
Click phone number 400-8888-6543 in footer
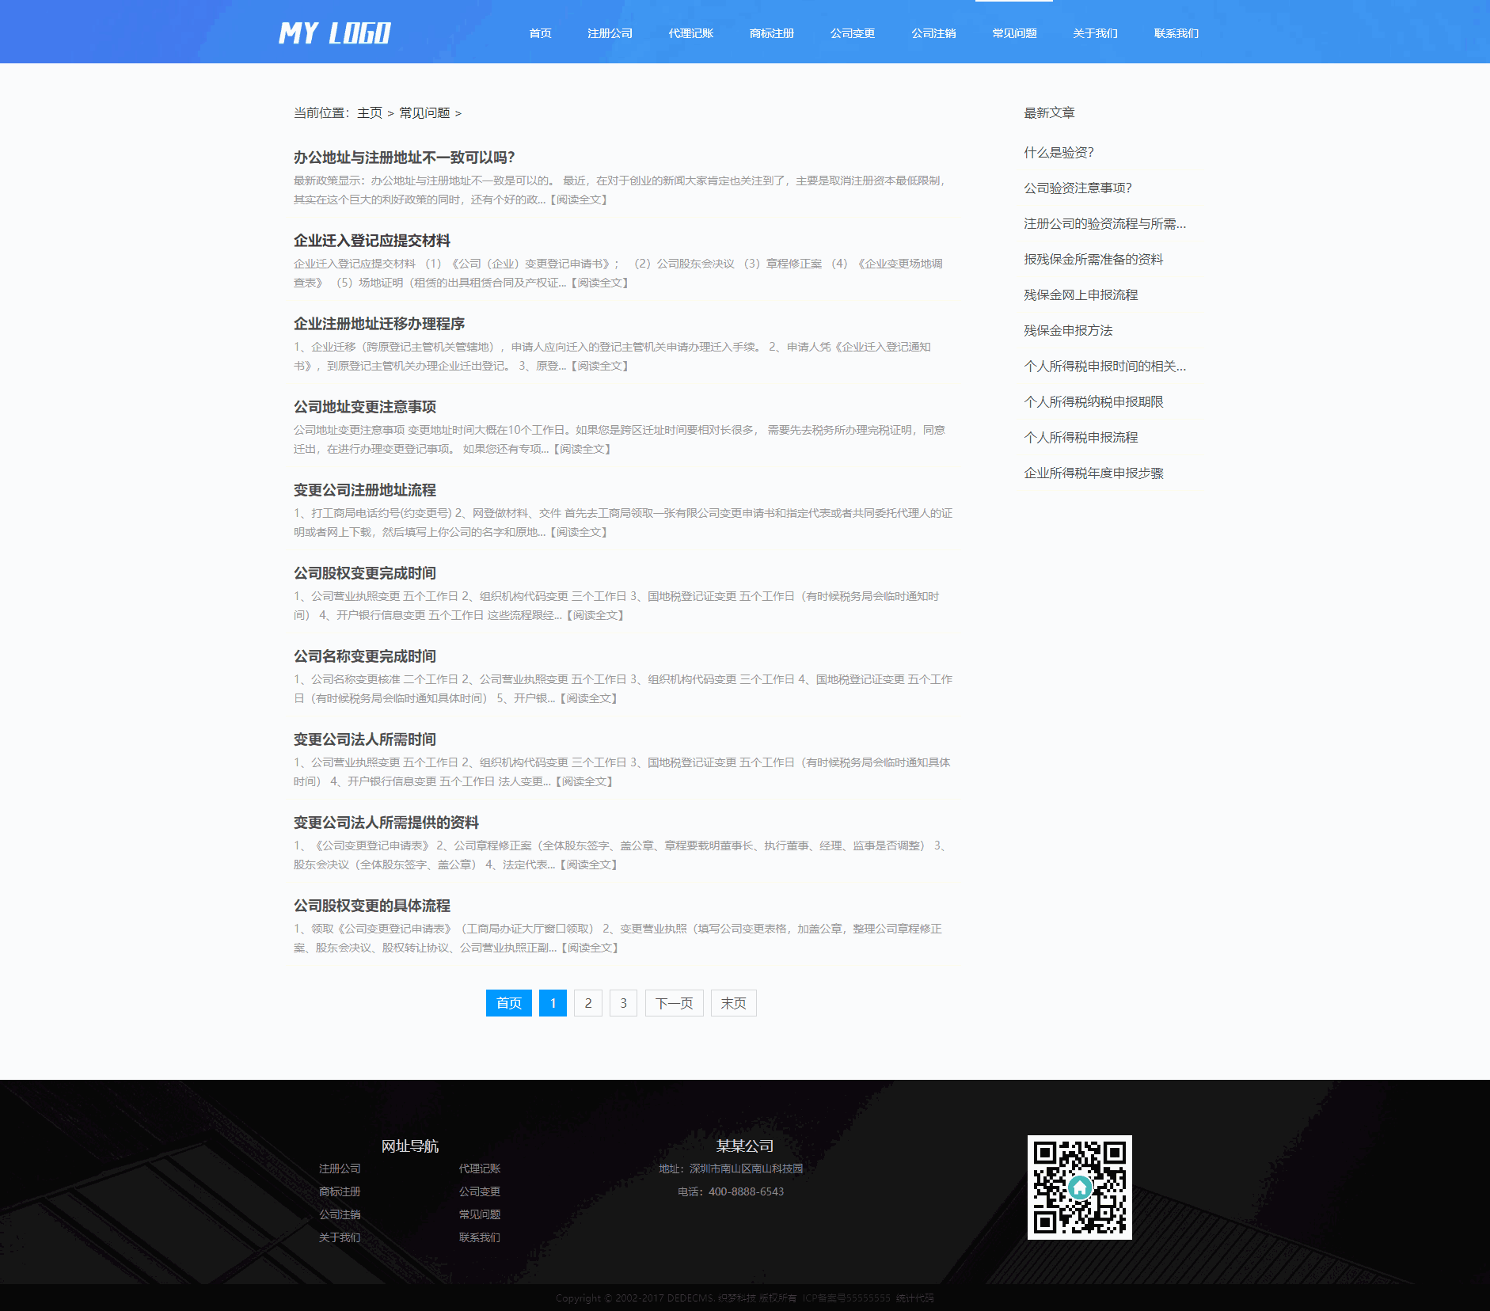[x=746, y=1191]
